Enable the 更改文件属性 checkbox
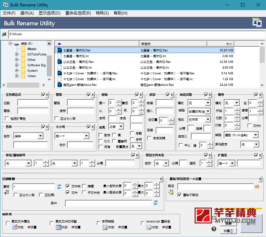The image size is (266, 237). (7, 223)
